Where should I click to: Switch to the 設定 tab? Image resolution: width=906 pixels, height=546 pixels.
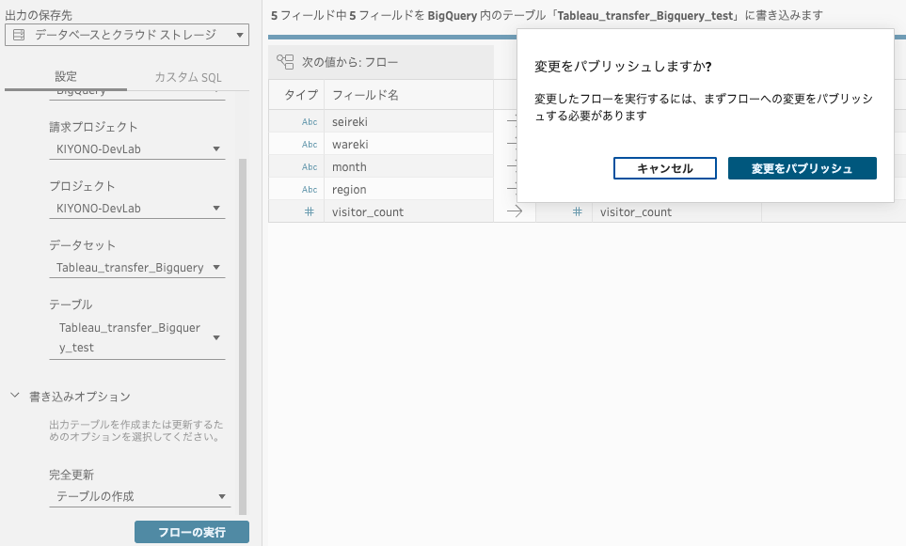click(66, 76)
